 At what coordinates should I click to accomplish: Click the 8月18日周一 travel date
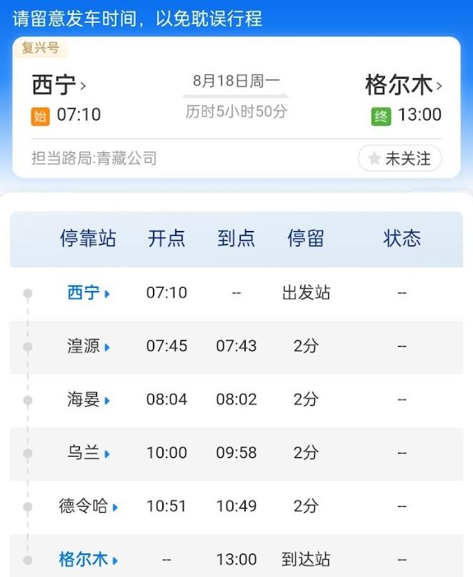click(x=236, y=81)
